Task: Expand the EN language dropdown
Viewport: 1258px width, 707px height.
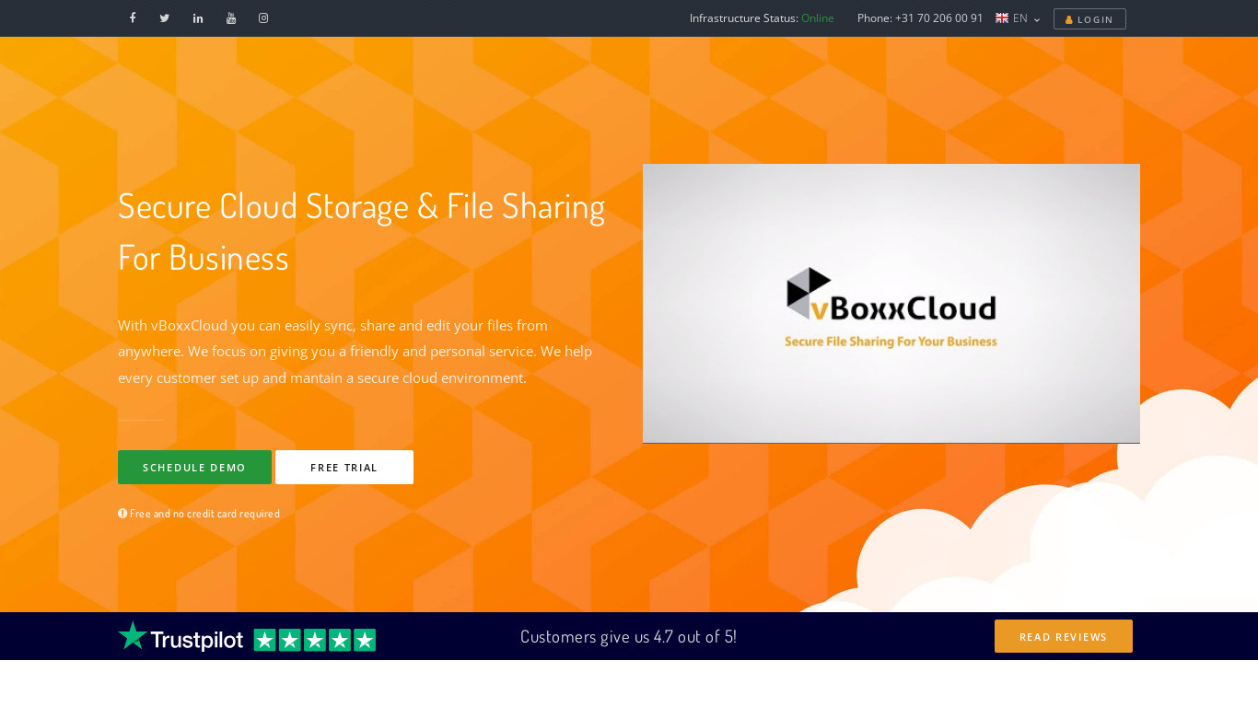Action: [x=1025, y=18]
